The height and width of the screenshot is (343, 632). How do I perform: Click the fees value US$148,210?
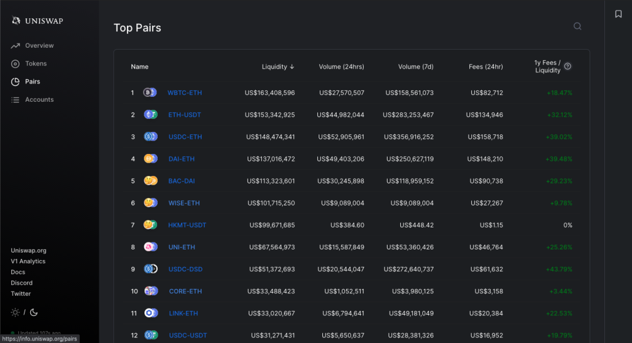(485, 159)
